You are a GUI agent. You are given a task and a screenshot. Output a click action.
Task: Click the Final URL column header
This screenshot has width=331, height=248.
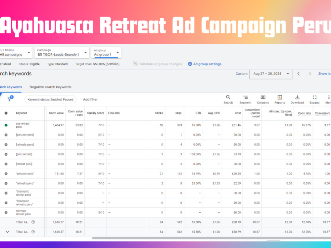pos(114,113)
